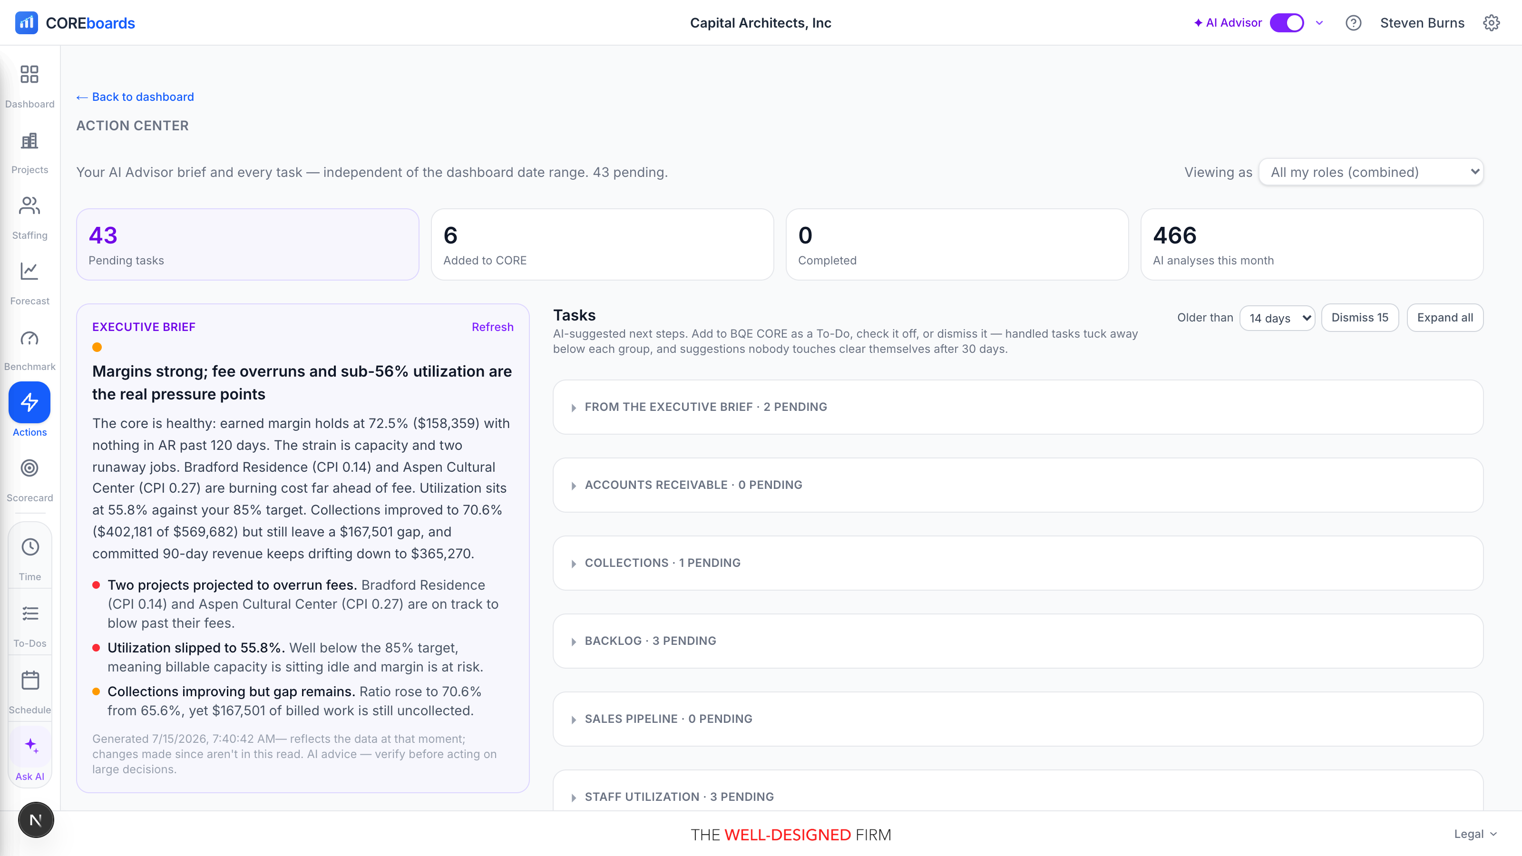Change the Older than 14 days dropdown

(x=1278, y=318)
